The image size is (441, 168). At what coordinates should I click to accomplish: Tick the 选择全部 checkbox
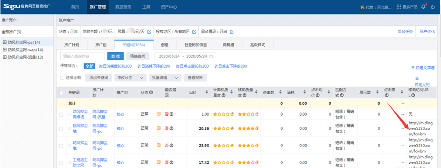click(63, 77)
